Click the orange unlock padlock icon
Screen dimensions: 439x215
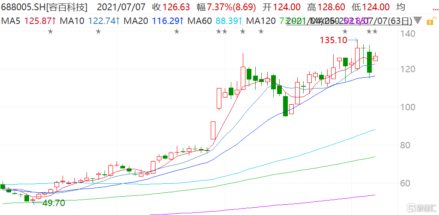tap(431, 21)
